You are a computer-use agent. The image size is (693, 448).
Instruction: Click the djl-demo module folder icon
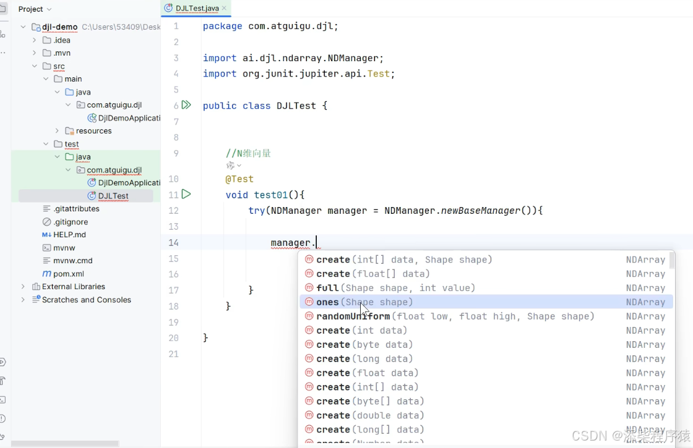point(37,27)
